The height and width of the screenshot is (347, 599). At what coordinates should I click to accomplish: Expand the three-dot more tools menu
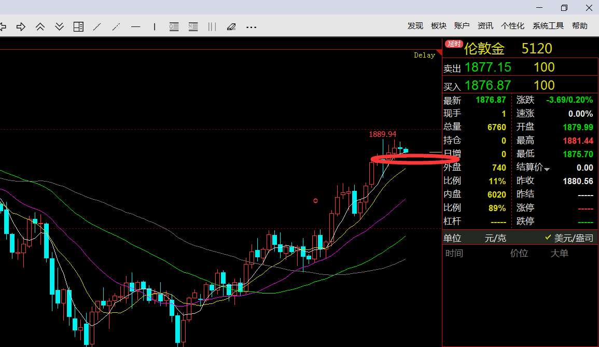pos(252,27)
